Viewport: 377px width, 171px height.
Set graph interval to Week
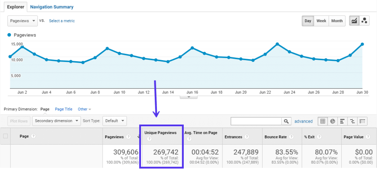click(x=321, y=21)
